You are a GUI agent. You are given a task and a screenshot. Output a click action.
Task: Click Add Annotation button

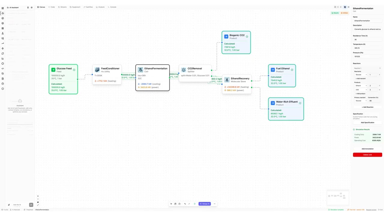(x=367, y=149)
